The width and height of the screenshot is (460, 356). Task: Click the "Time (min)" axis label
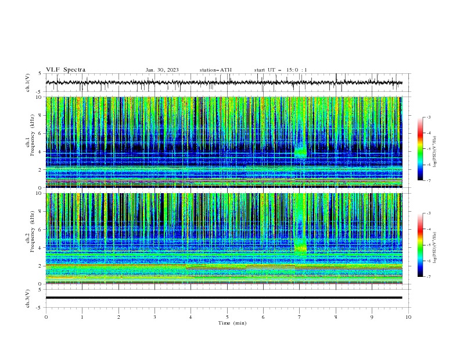[x=232, y=323]
